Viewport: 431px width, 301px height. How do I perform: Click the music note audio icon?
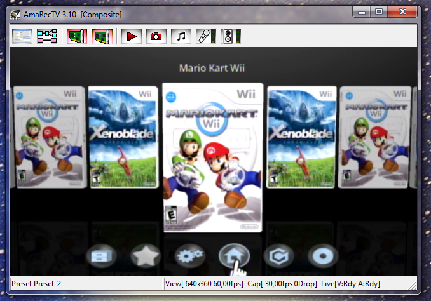(x=181, y=36)
